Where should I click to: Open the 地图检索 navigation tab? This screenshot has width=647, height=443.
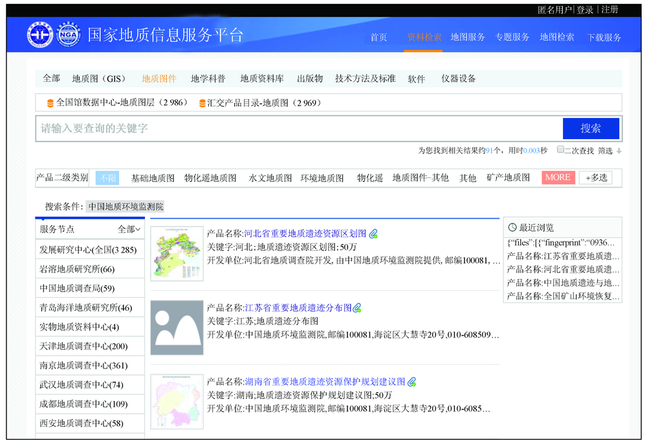557,37
